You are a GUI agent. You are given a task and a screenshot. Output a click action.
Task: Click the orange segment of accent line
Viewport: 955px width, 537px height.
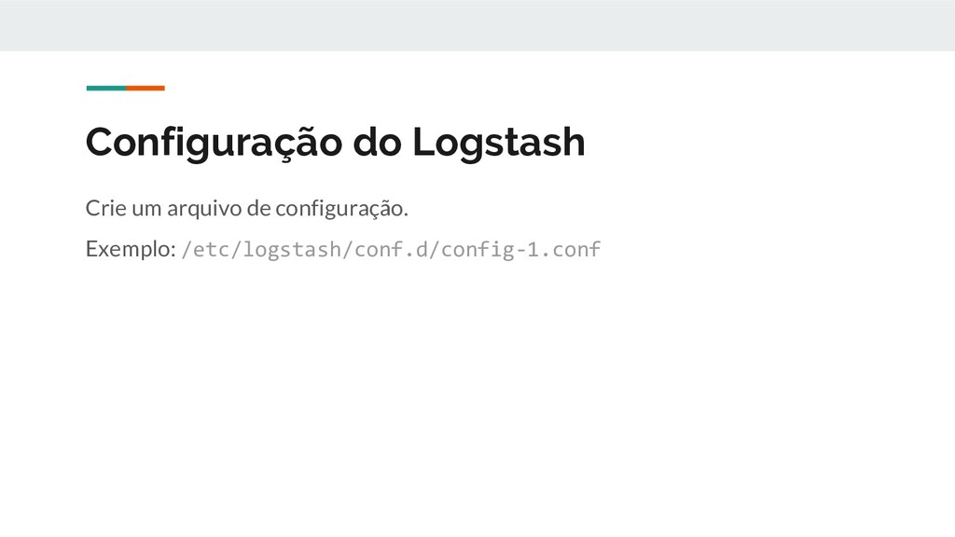[x=145, y=89]
